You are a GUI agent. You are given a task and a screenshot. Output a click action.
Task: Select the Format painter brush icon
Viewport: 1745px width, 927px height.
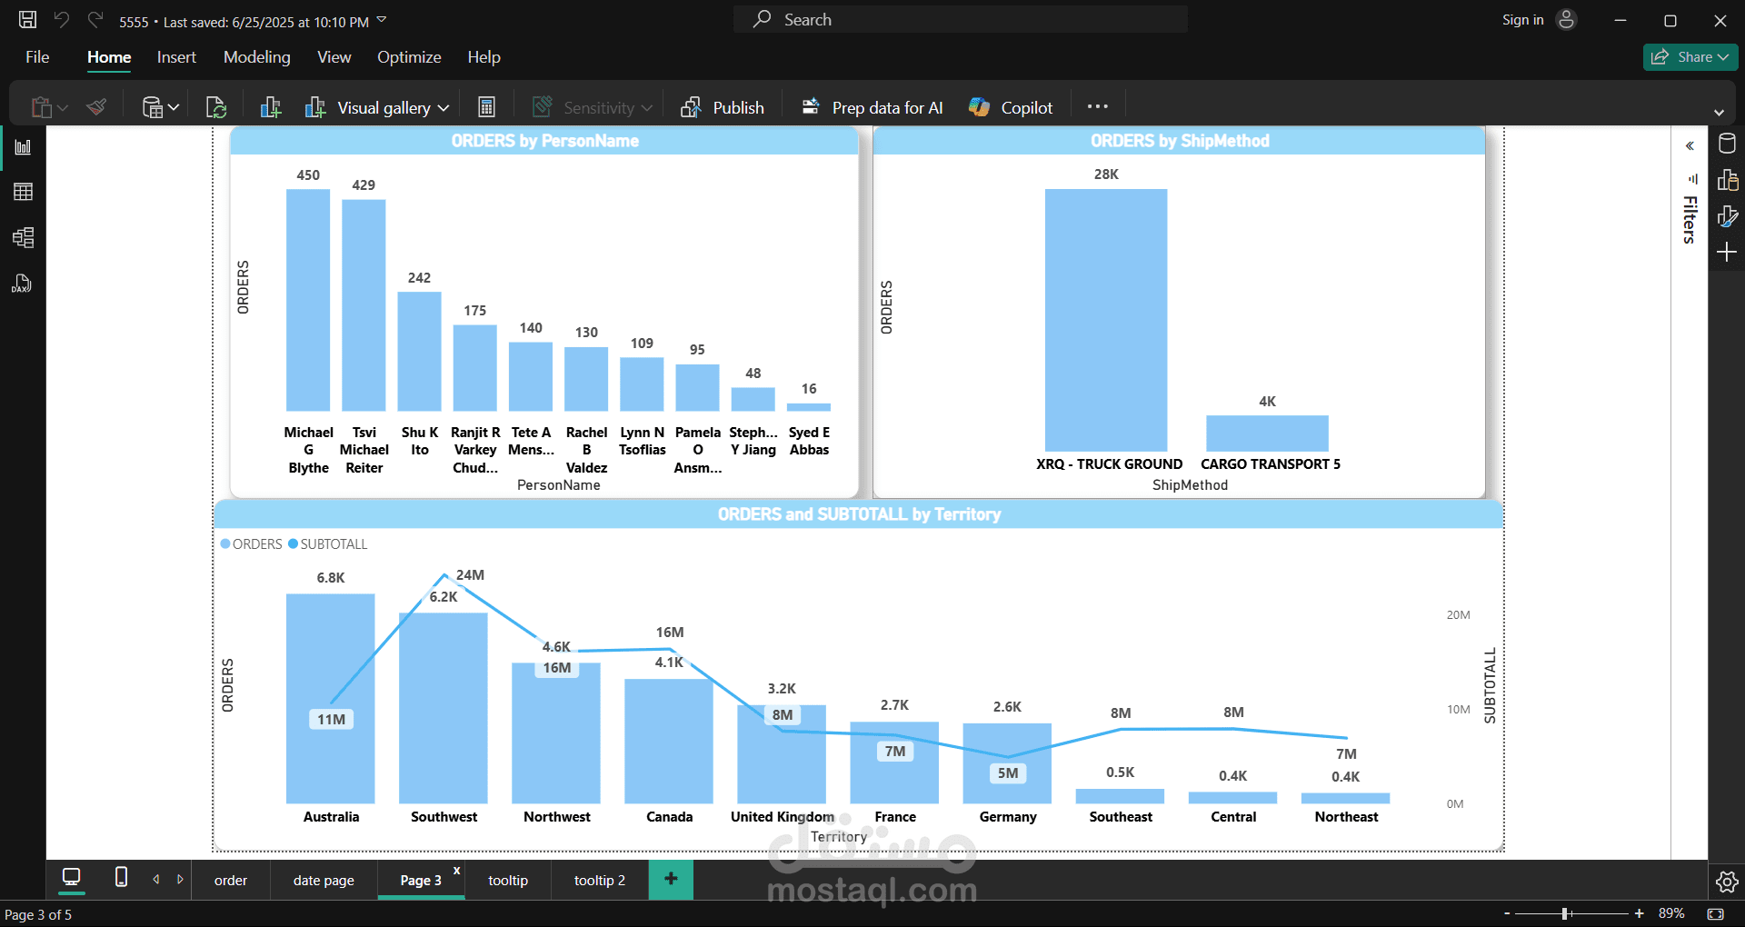pos(97,107)
